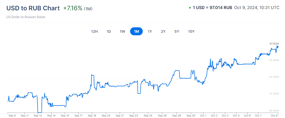
Task: Select the 5Y time range
Action: coord(177,31)
